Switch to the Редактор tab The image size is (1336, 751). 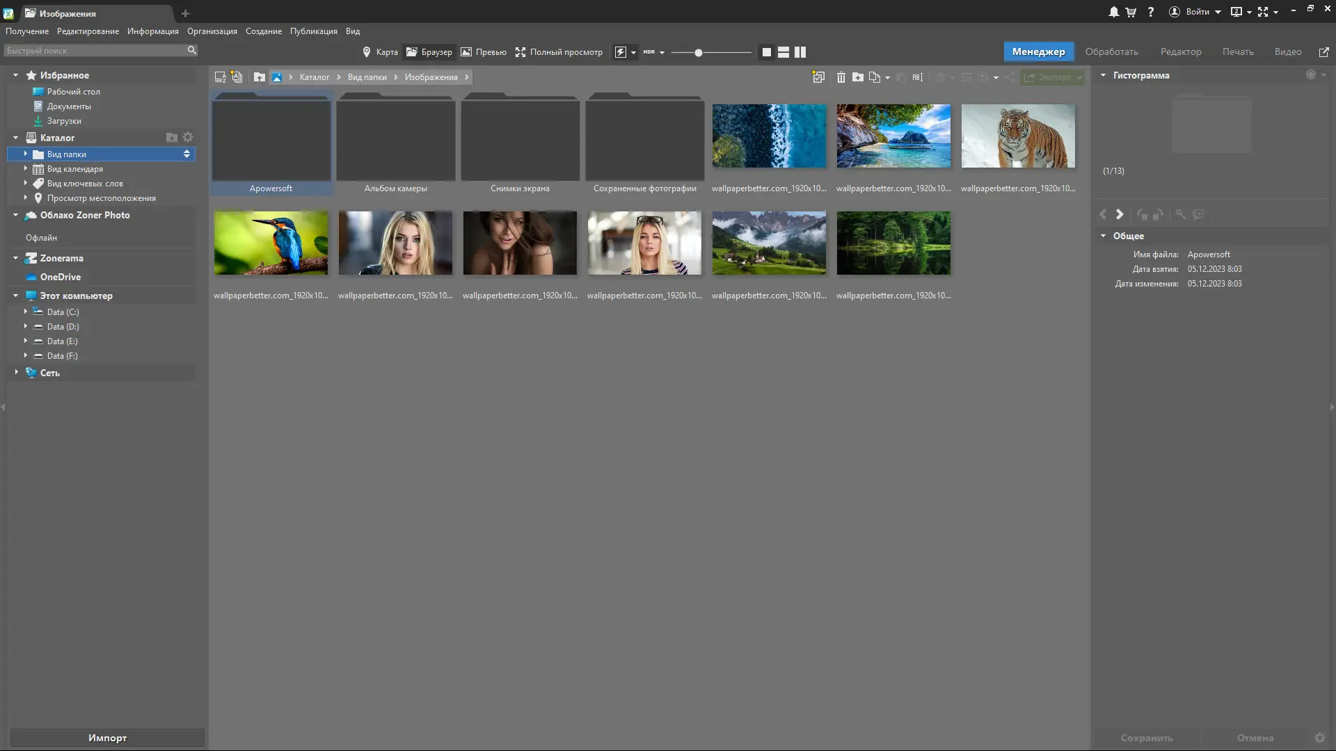(x=1180, y=51)
